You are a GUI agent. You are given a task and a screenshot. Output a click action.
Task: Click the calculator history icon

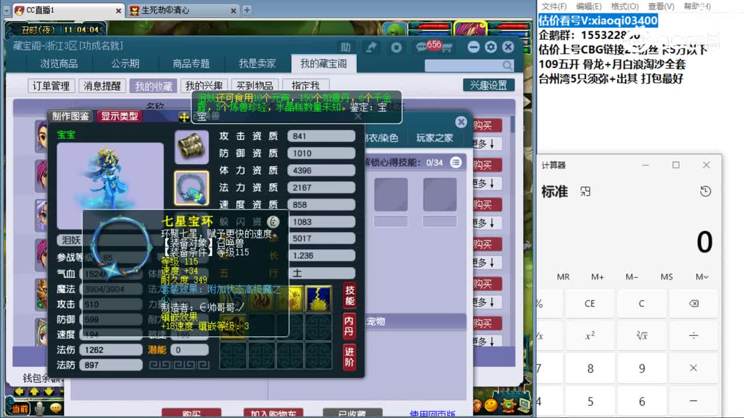click(x=706, y=192)
